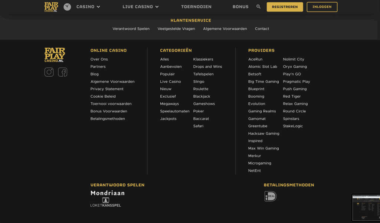Open the Over Ons link
380x223 pixels.
pyautogui.click(x=99, y=59)
